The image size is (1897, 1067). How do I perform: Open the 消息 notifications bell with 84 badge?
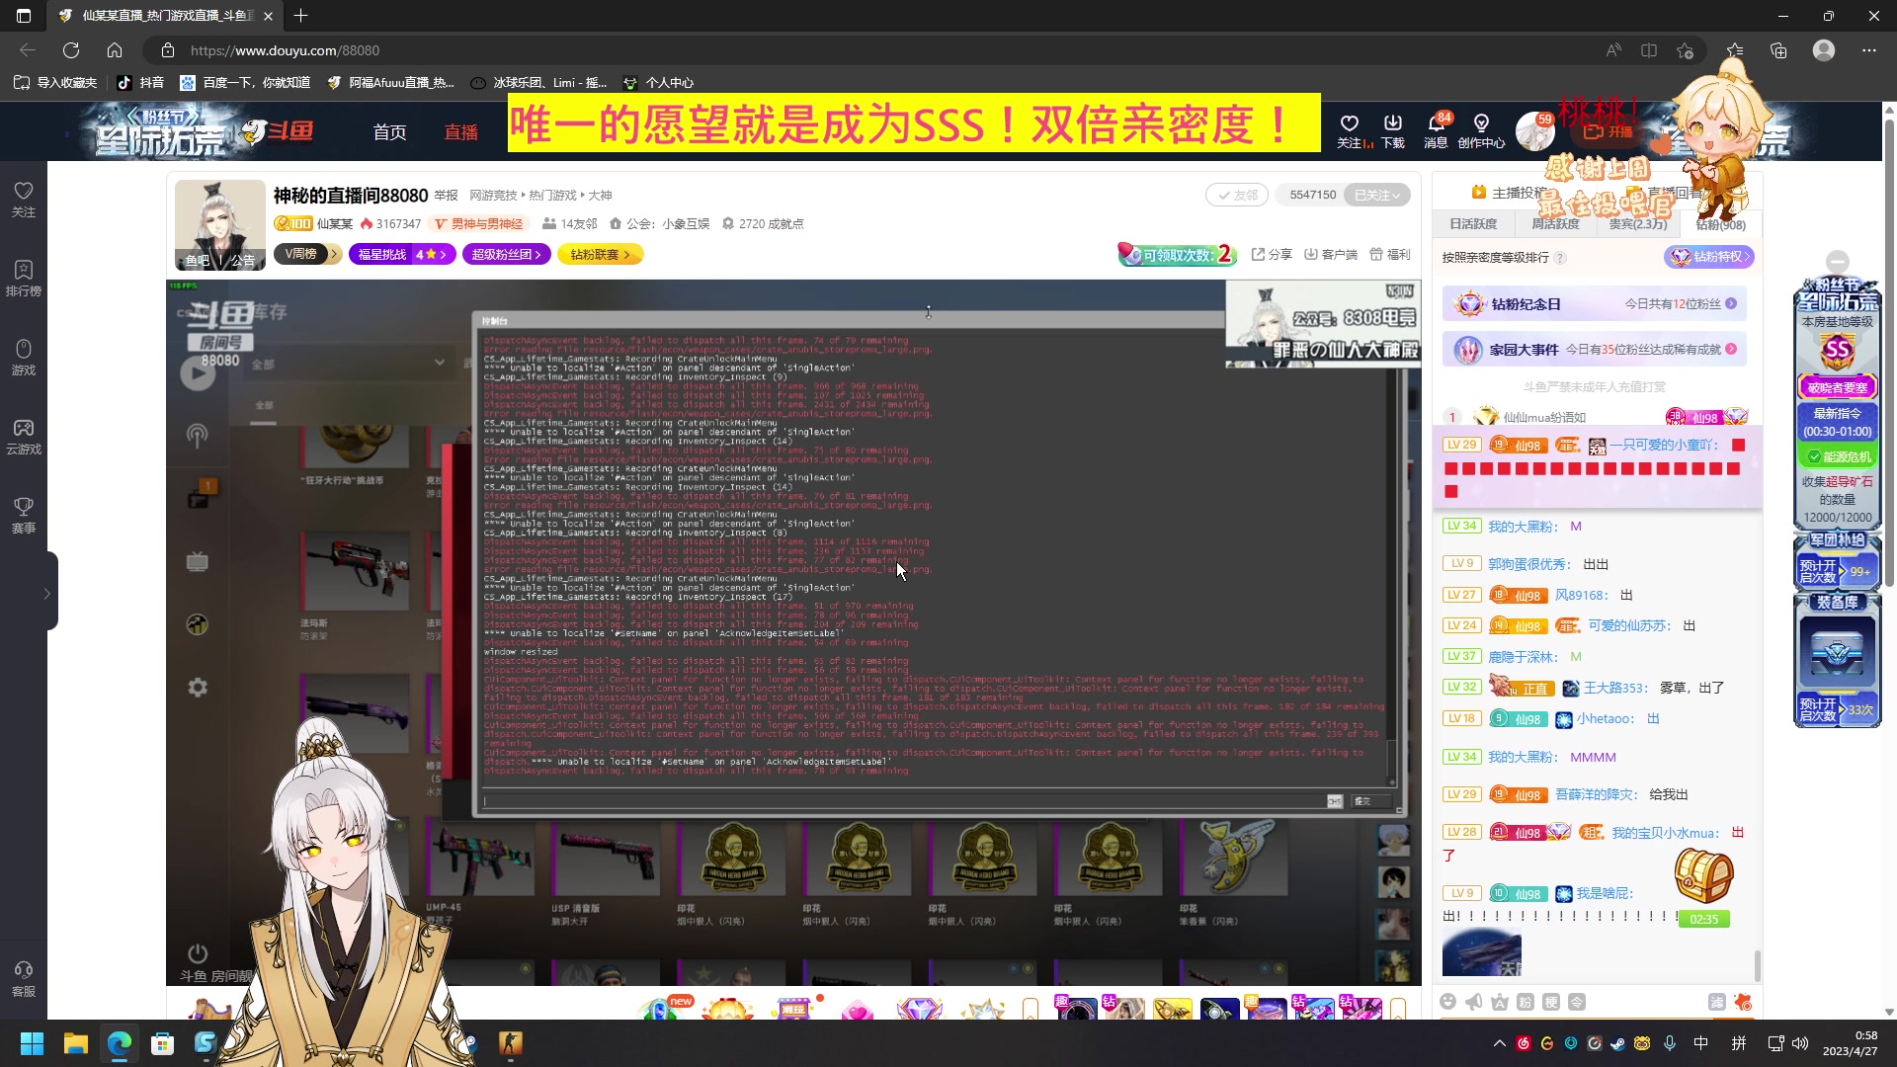[1437, 130]
